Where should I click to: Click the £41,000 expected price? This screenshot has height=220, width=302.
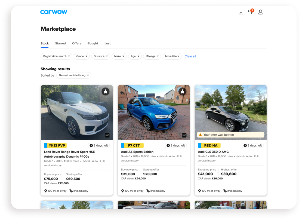[205, 174]
